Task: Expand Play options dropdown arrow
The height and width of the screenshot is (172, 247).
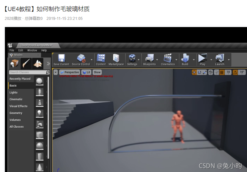Action: [211, 60]
